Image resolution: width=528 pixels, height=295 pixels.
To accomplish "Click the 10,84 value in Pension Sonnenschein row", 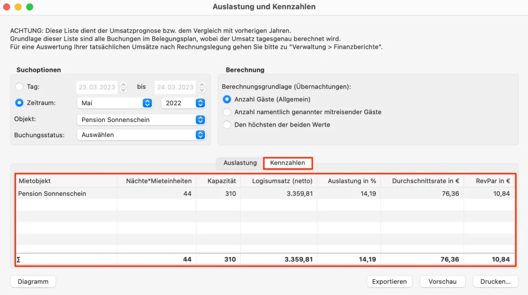I will (x=502, y=193).
